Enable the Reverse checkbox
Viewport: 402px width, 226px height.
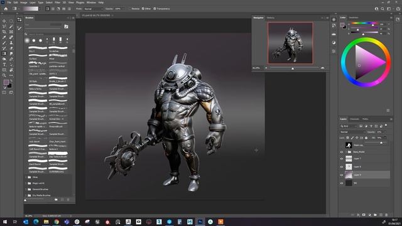[130, 9]
